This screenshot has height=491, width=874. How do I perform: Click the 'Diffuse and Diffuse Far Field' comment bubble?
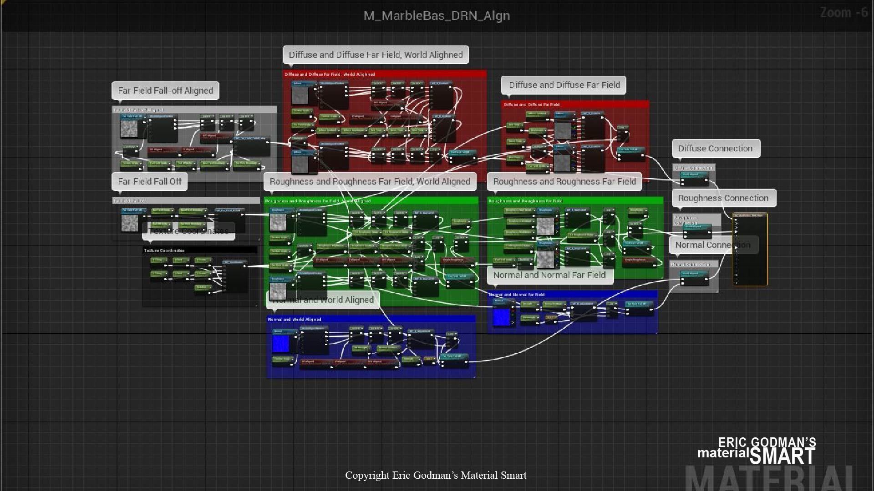(564, 85)
